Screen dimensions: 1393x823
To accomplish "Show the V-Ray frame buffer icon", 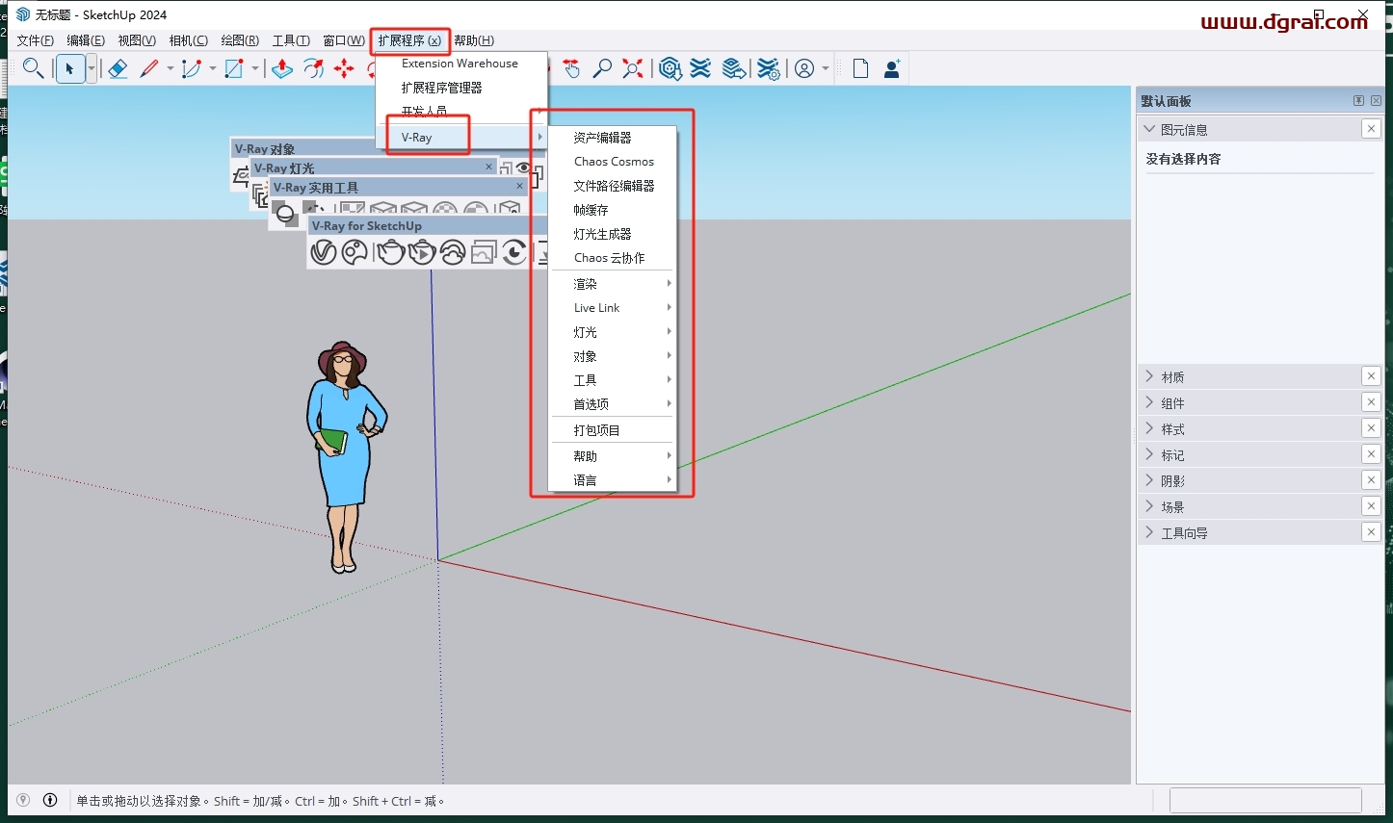I will (x=484, y=252).
